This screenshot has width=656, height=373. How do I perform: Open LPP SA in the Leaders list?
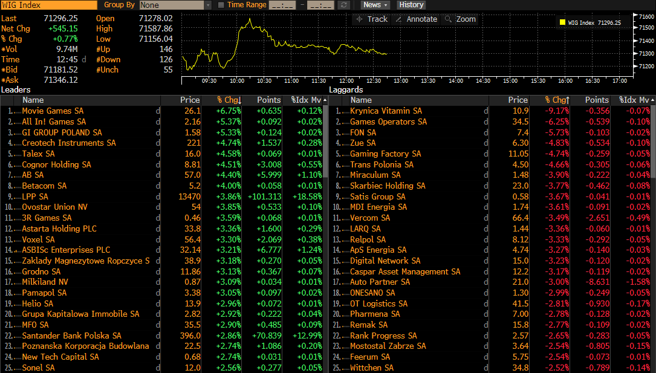click(35, 196)
